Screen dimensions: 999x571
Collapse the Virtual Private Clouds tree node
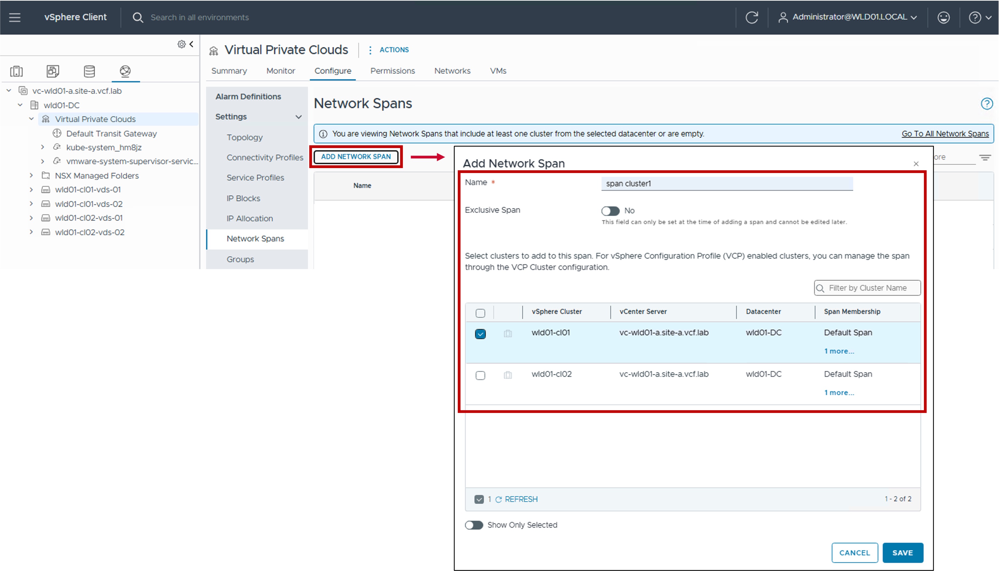pos(32,119)
